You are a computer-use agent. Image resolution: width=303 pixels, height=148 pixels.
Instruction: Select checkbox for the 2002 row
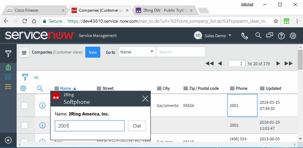point(25,125)
